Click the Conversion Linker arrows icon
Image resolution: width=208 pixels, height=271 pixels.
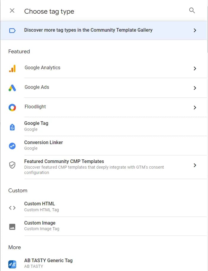click(12, 146)
